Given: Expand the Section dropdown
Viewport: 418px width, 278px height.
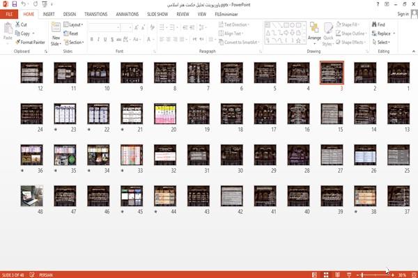Looking at the screenshot, I should tap(74, 42).
